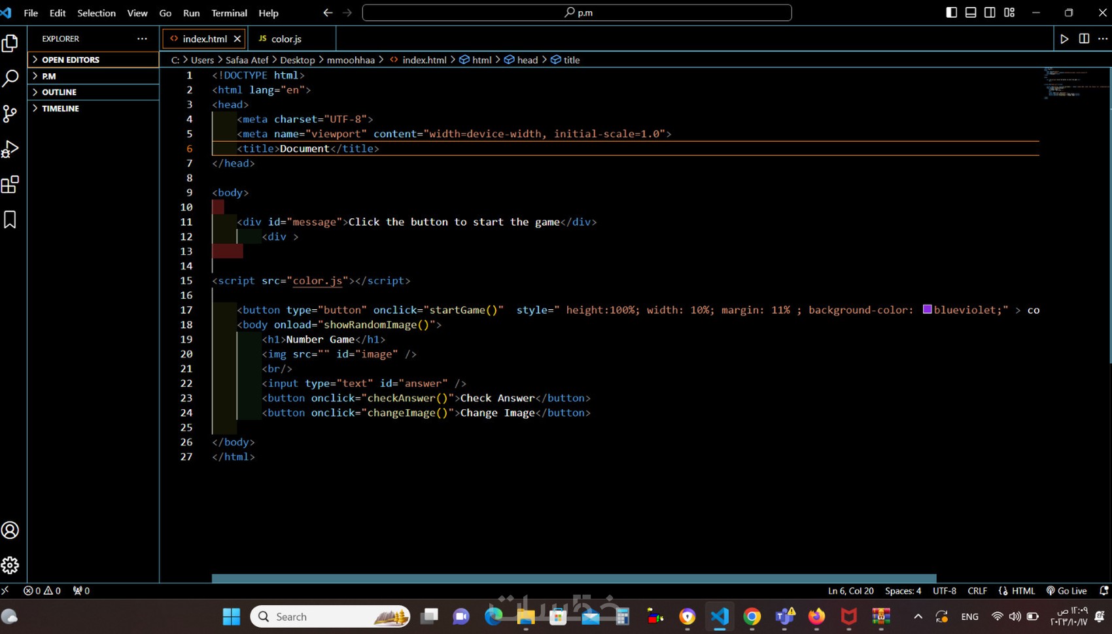Viewport: 1112px width, 634px height.
Task: Open the Run and Debug view
Action: pos(10,149)
